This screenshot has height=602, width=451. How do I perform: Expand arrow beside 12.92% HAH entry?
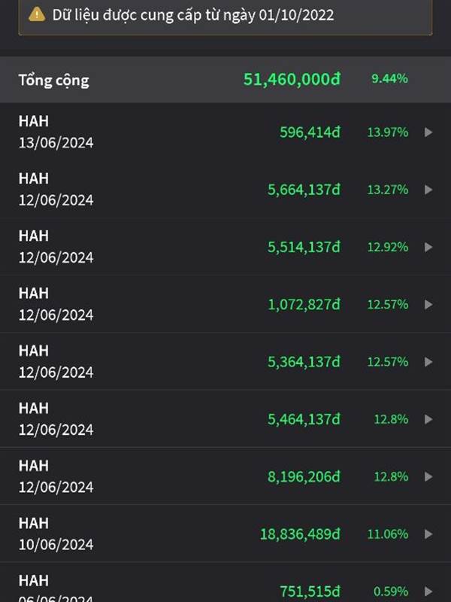coord(428,248)
